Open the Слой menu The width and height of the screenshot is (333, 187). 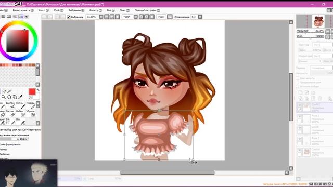coord(58,10)
